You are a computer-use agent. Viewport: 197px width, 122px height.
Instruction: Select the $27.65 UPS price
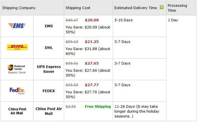click(x=92, y=63)
